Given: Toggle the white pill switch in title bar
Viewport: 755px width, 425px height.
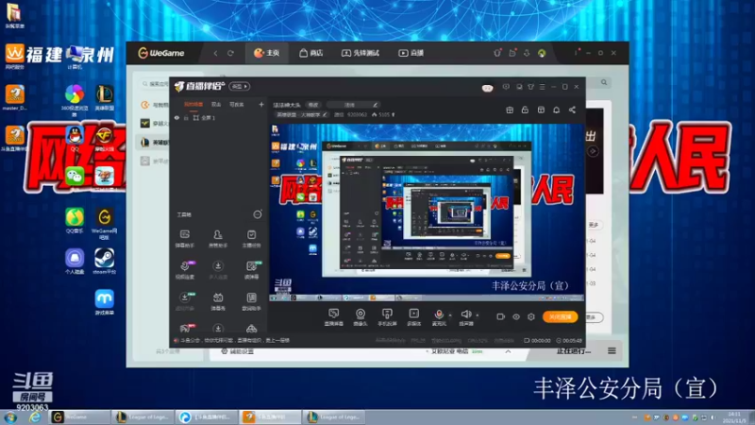Looking at the screenshot, I should [x=487, y=88].
